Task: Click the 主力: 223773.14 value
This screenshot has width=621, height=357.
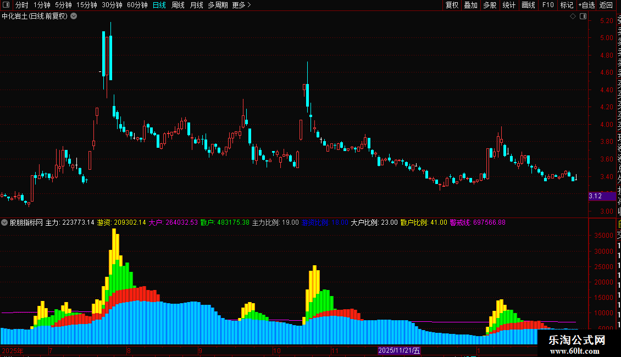Action: tap(70, 222)
